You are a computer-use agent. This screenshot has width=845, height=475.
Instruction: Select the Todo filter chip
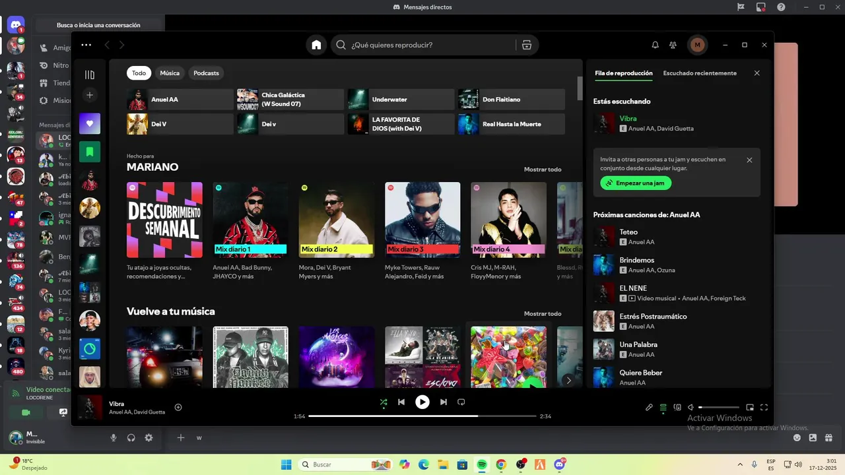(139, 73)
